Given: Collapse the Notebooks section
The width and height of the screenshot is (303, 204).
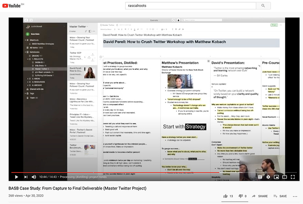Looking at the screenshot, I should [25, 52].
